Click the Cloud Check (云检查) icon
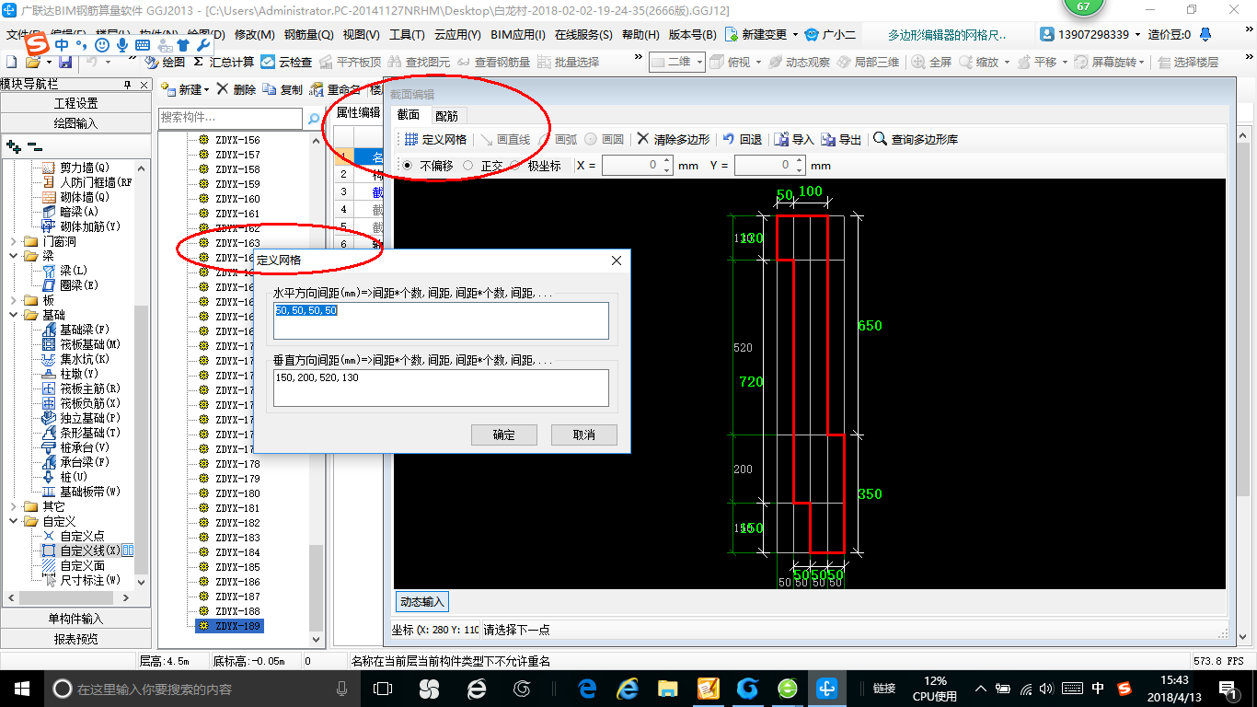Viewport: 1257px width, 707px height. pos(268,63)
